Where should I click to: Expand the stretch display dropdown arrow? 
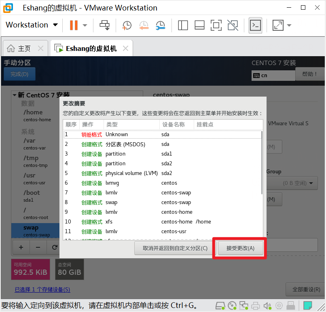289,25
